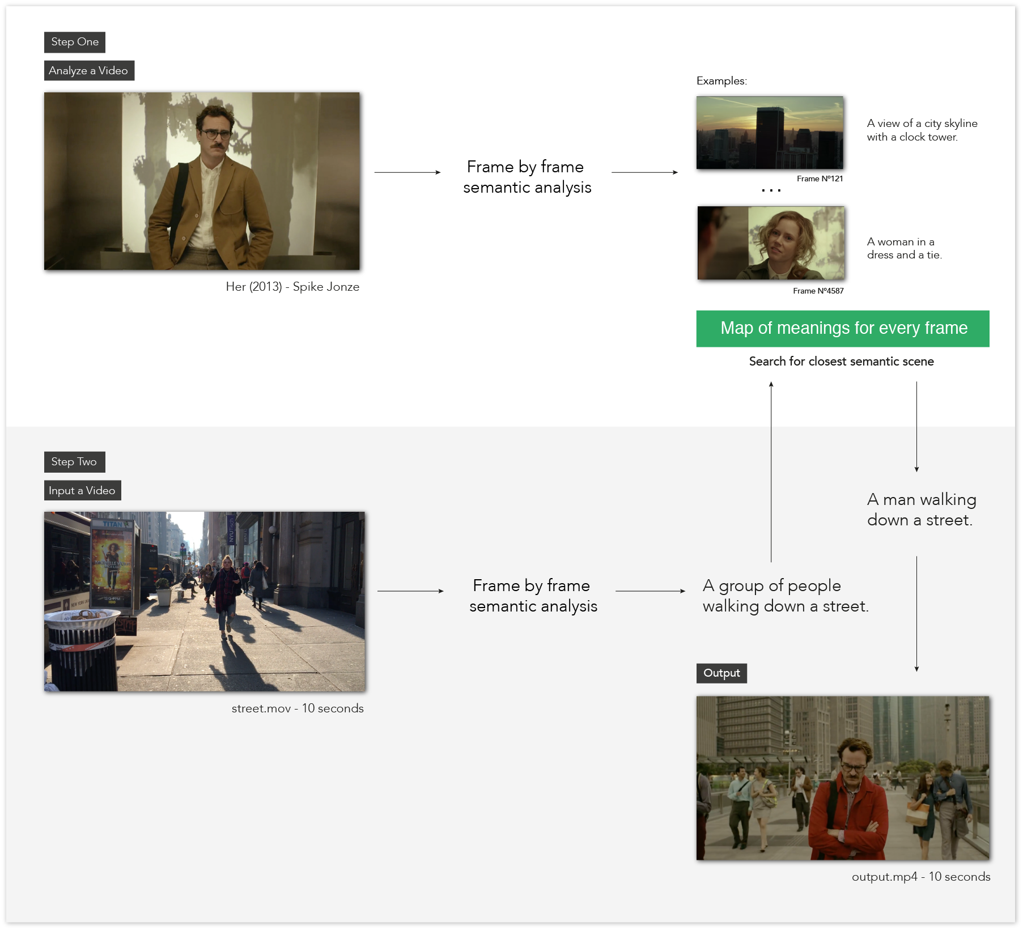
Task: Click the Step Two label
Action: pos(74,462)
